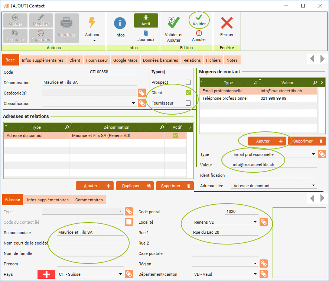Click the Rue 2 input field

click(225, 243)
